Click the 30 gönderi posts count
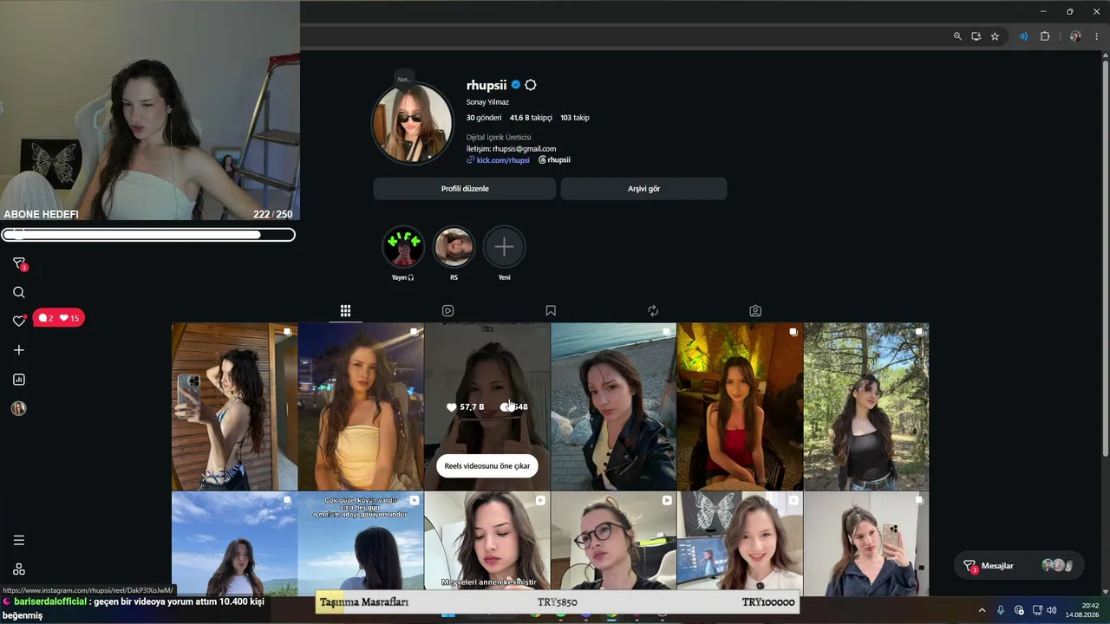This screenshot has height=624, width=1110. coord(484,118)
